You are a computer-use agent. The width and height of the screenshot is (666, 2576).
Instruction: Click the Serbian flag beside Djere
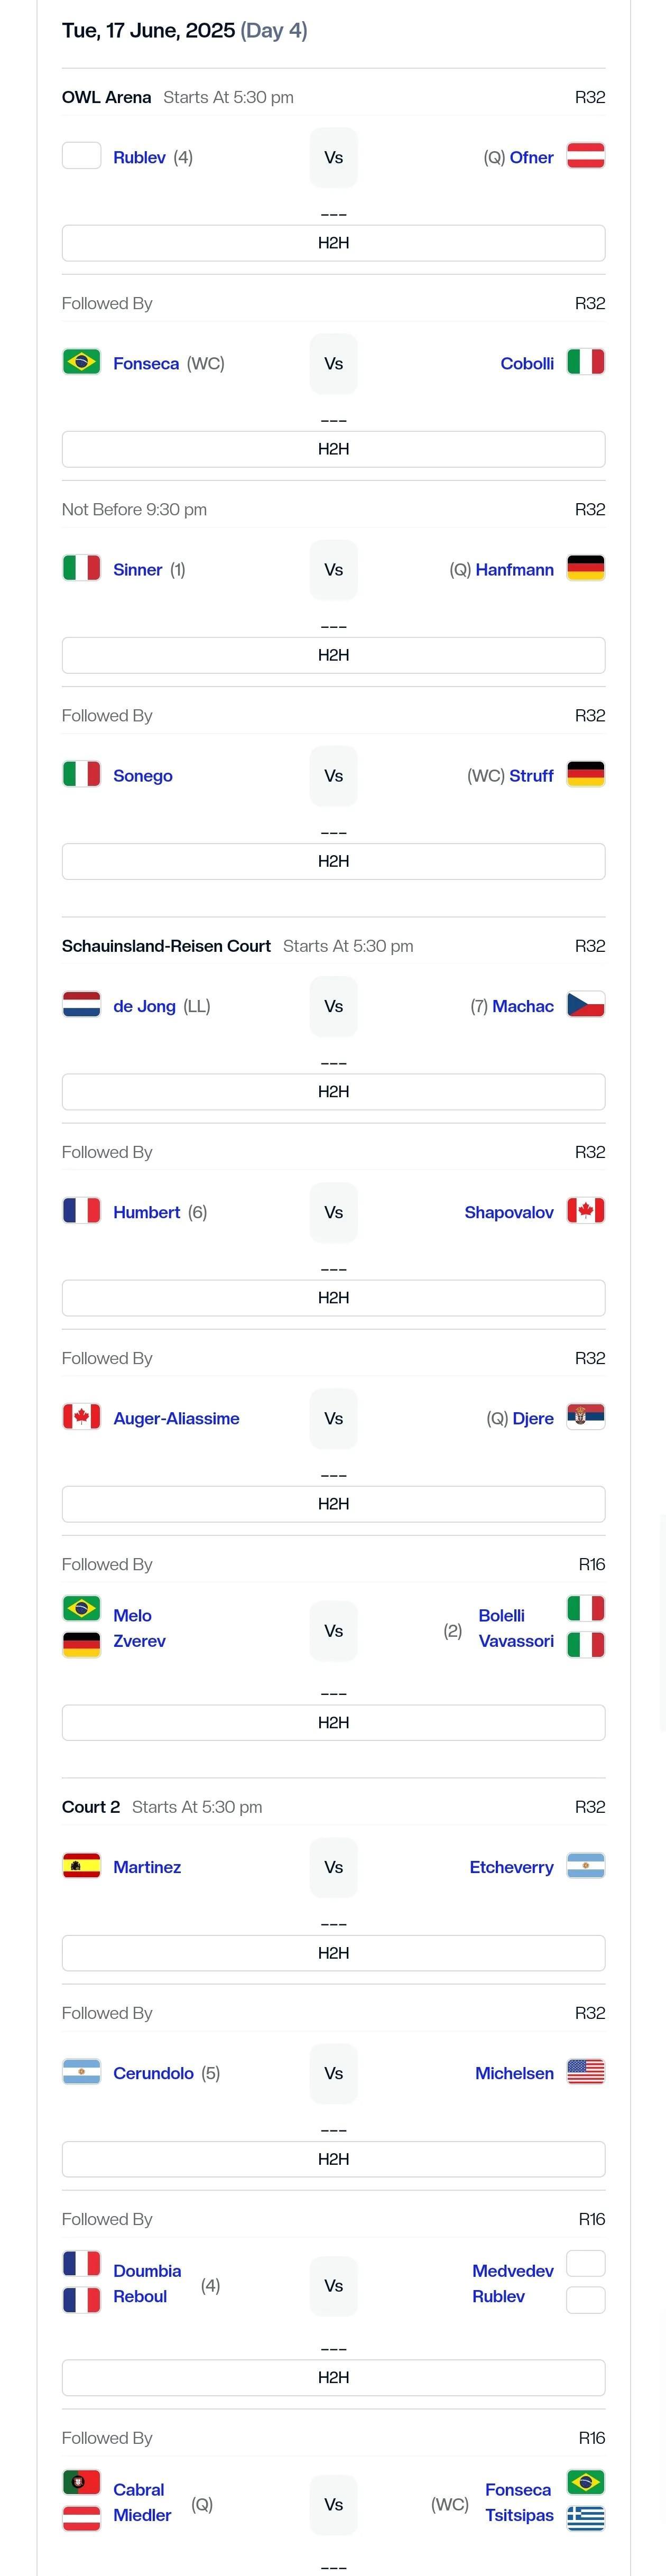coord(586,1416)
